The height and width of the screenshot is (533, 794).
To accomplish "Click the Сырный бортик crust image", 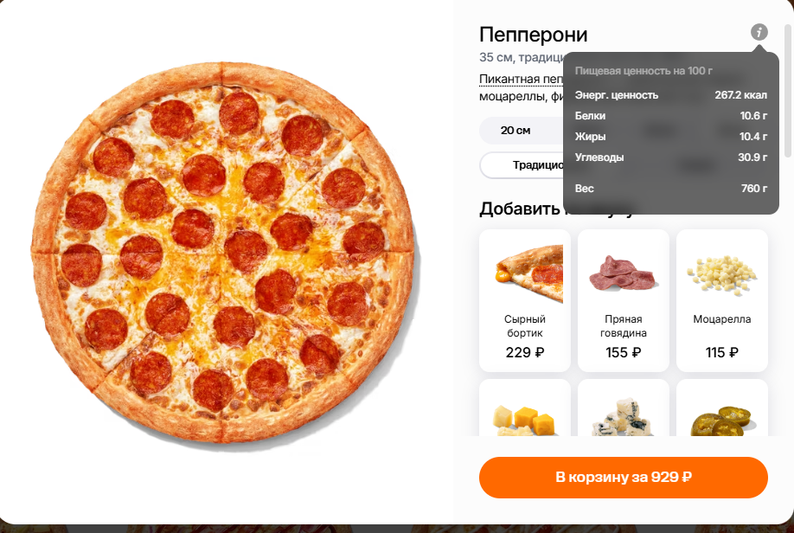I will click(529, 273).
